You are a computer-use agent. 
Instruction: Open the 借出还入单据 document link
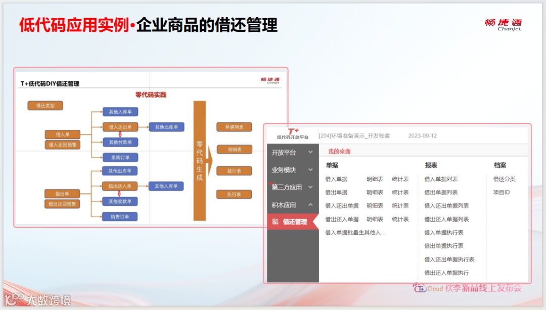coord(342,219)
